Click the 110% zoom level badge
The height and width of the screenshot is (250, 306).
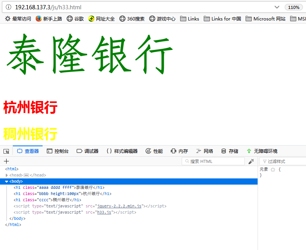point(294,7)
